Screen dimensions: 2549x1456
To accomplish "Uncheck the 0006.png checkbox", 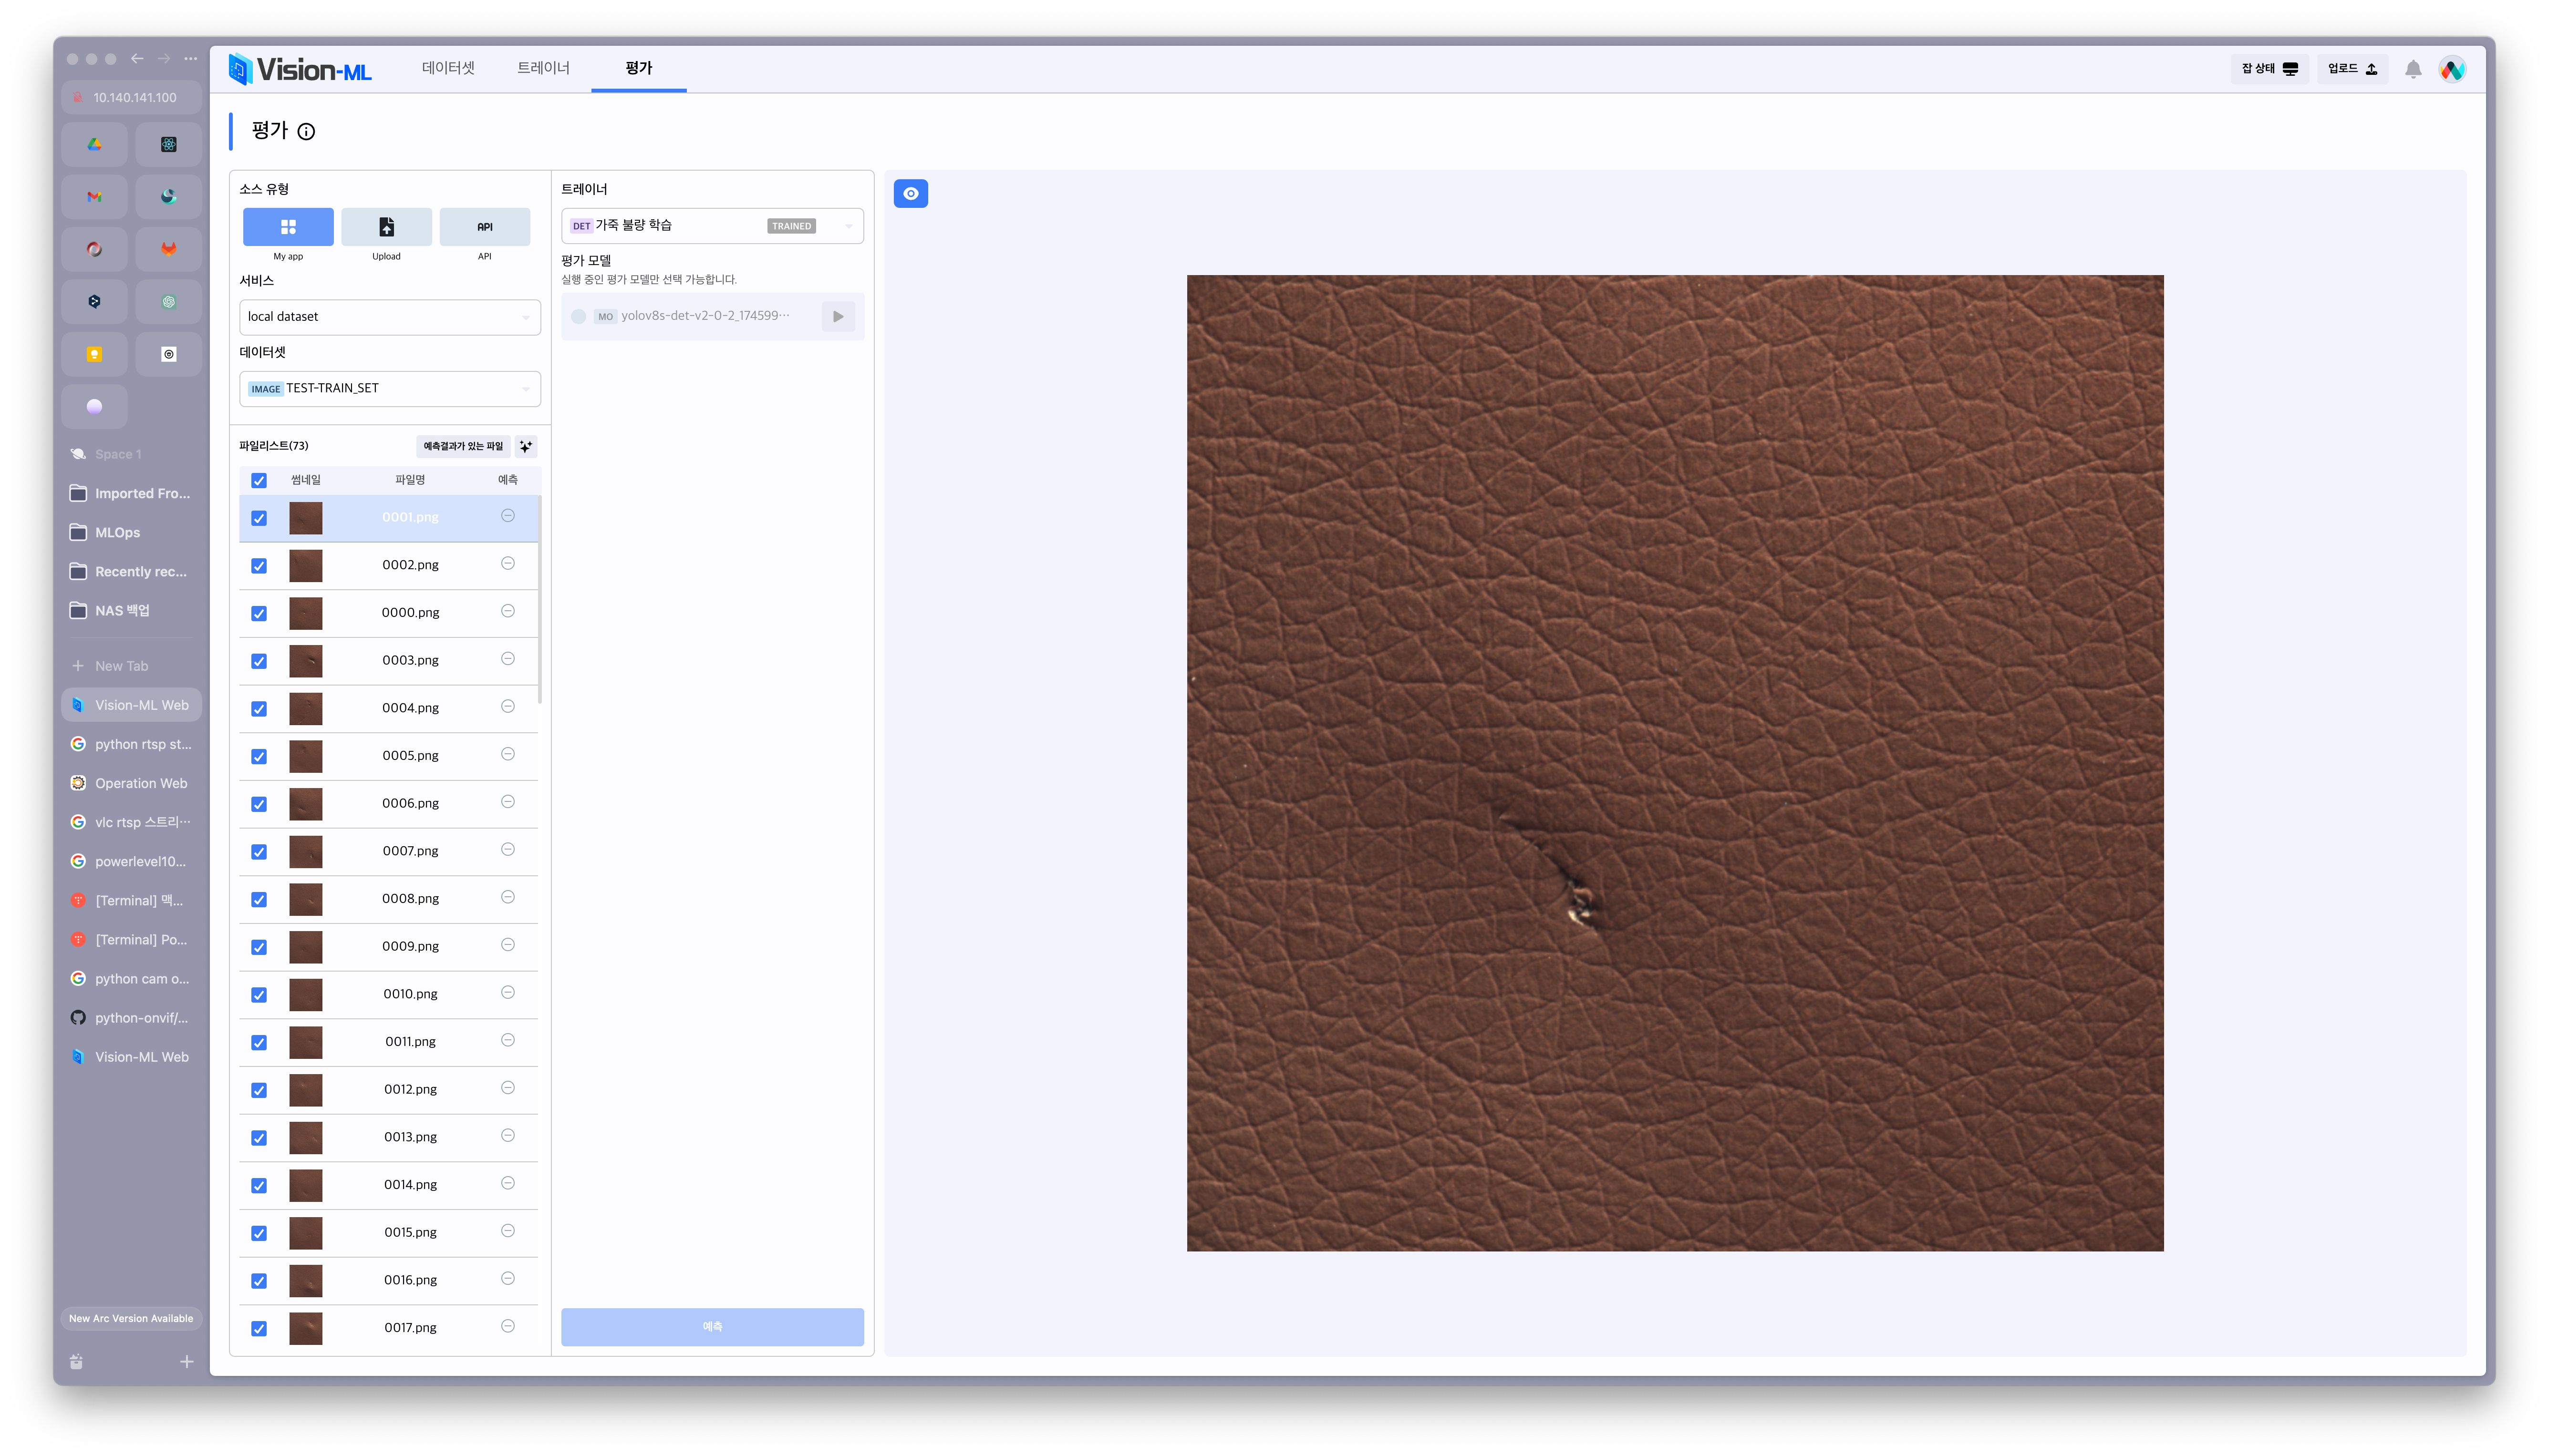I will click(x=259, y=804).
